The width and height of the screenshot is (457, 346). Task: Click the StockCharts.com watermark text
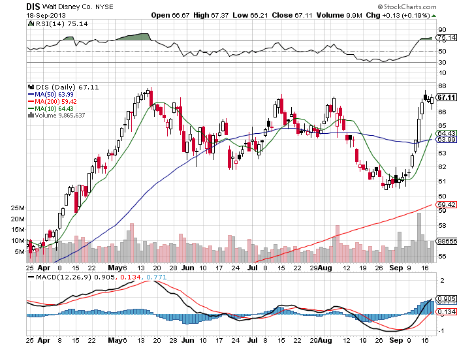(x=407, y=7)
